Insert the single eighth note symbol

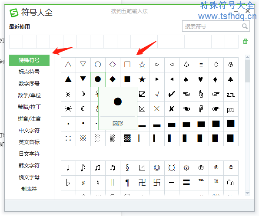[83, 168]
